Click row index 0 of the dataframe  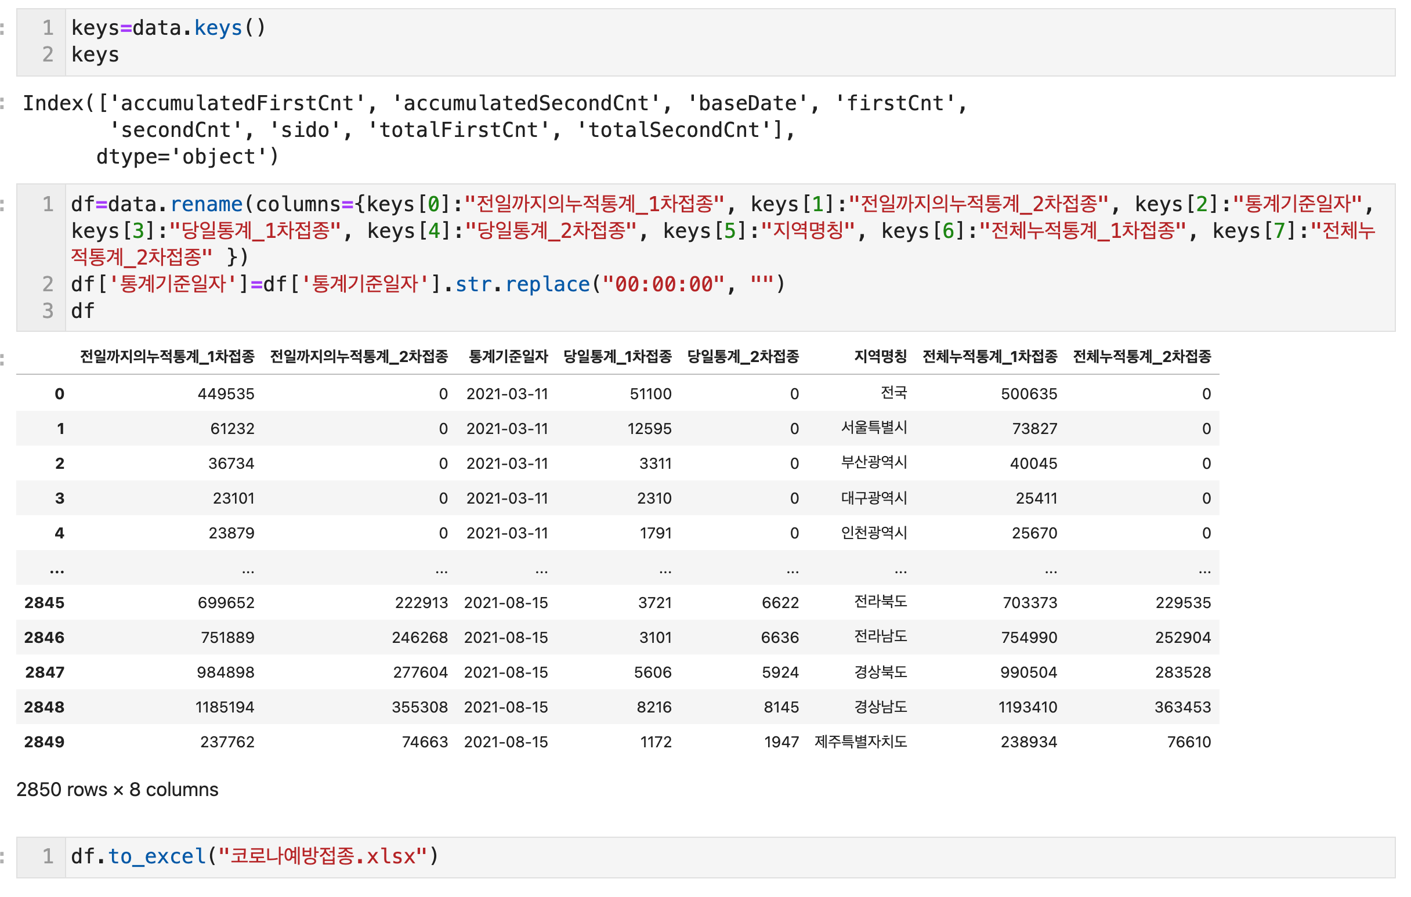[x=59, y=394]
